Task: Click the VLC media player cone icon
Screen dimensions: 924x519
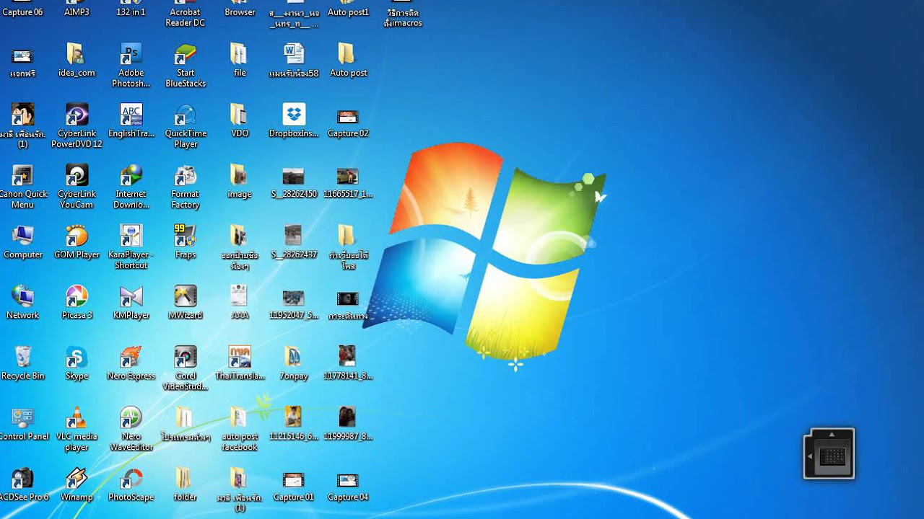Action: click(x=77, y=418)
